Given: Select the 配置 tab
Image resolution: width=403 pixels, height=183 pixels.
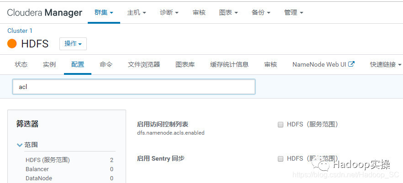Looking at the screenshot, I should tap(78, 64).
